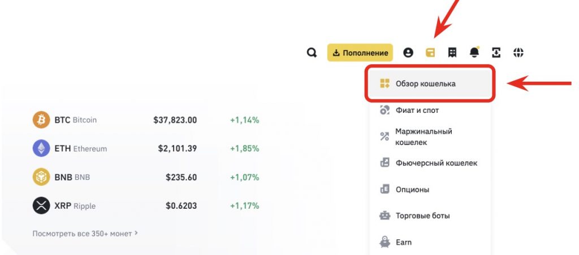Open the notifications bell icon

[x=474, y=53]
